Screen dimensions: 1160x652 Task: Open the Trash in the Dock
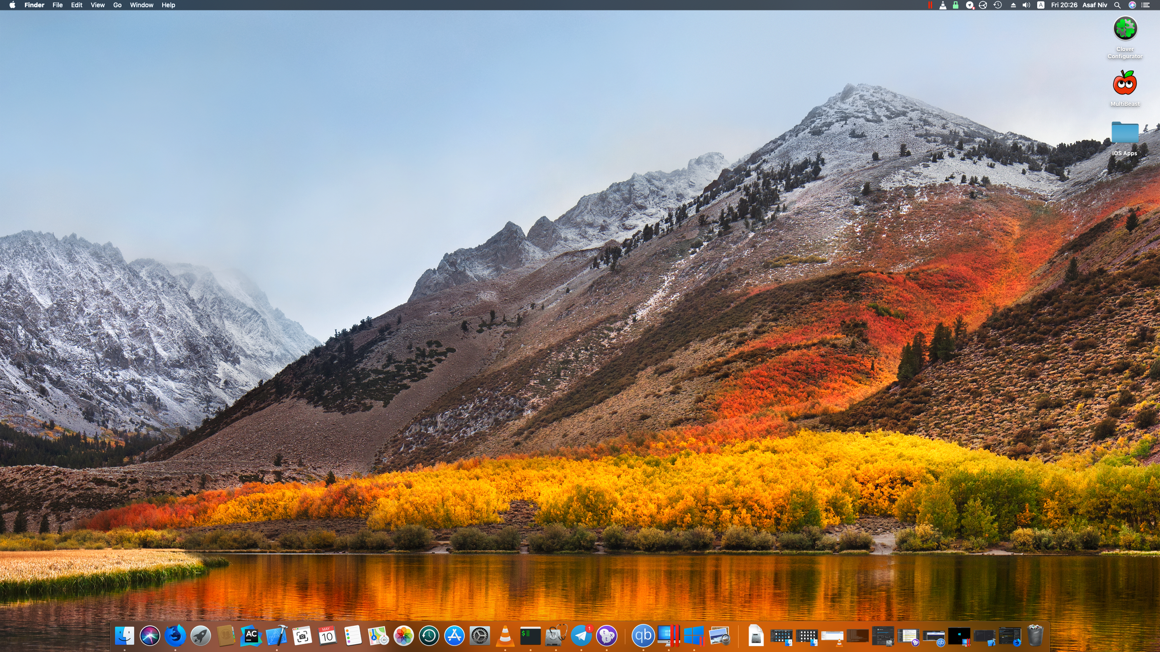[1035, 636]
